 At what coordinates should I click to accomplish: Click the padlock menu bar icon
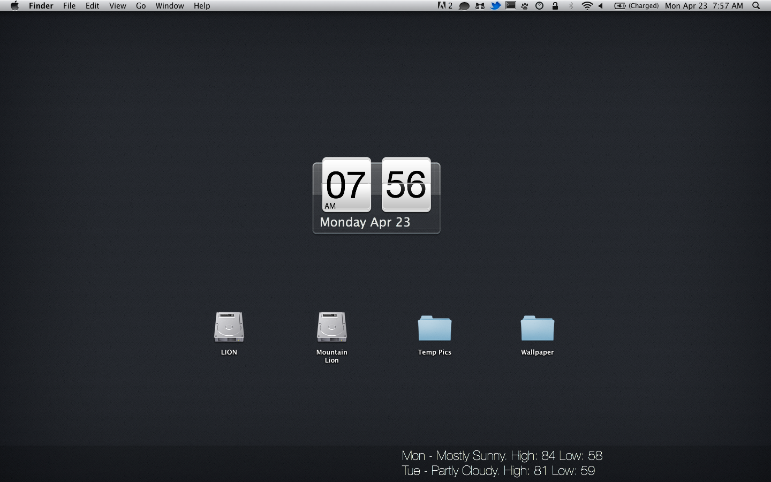555,6
